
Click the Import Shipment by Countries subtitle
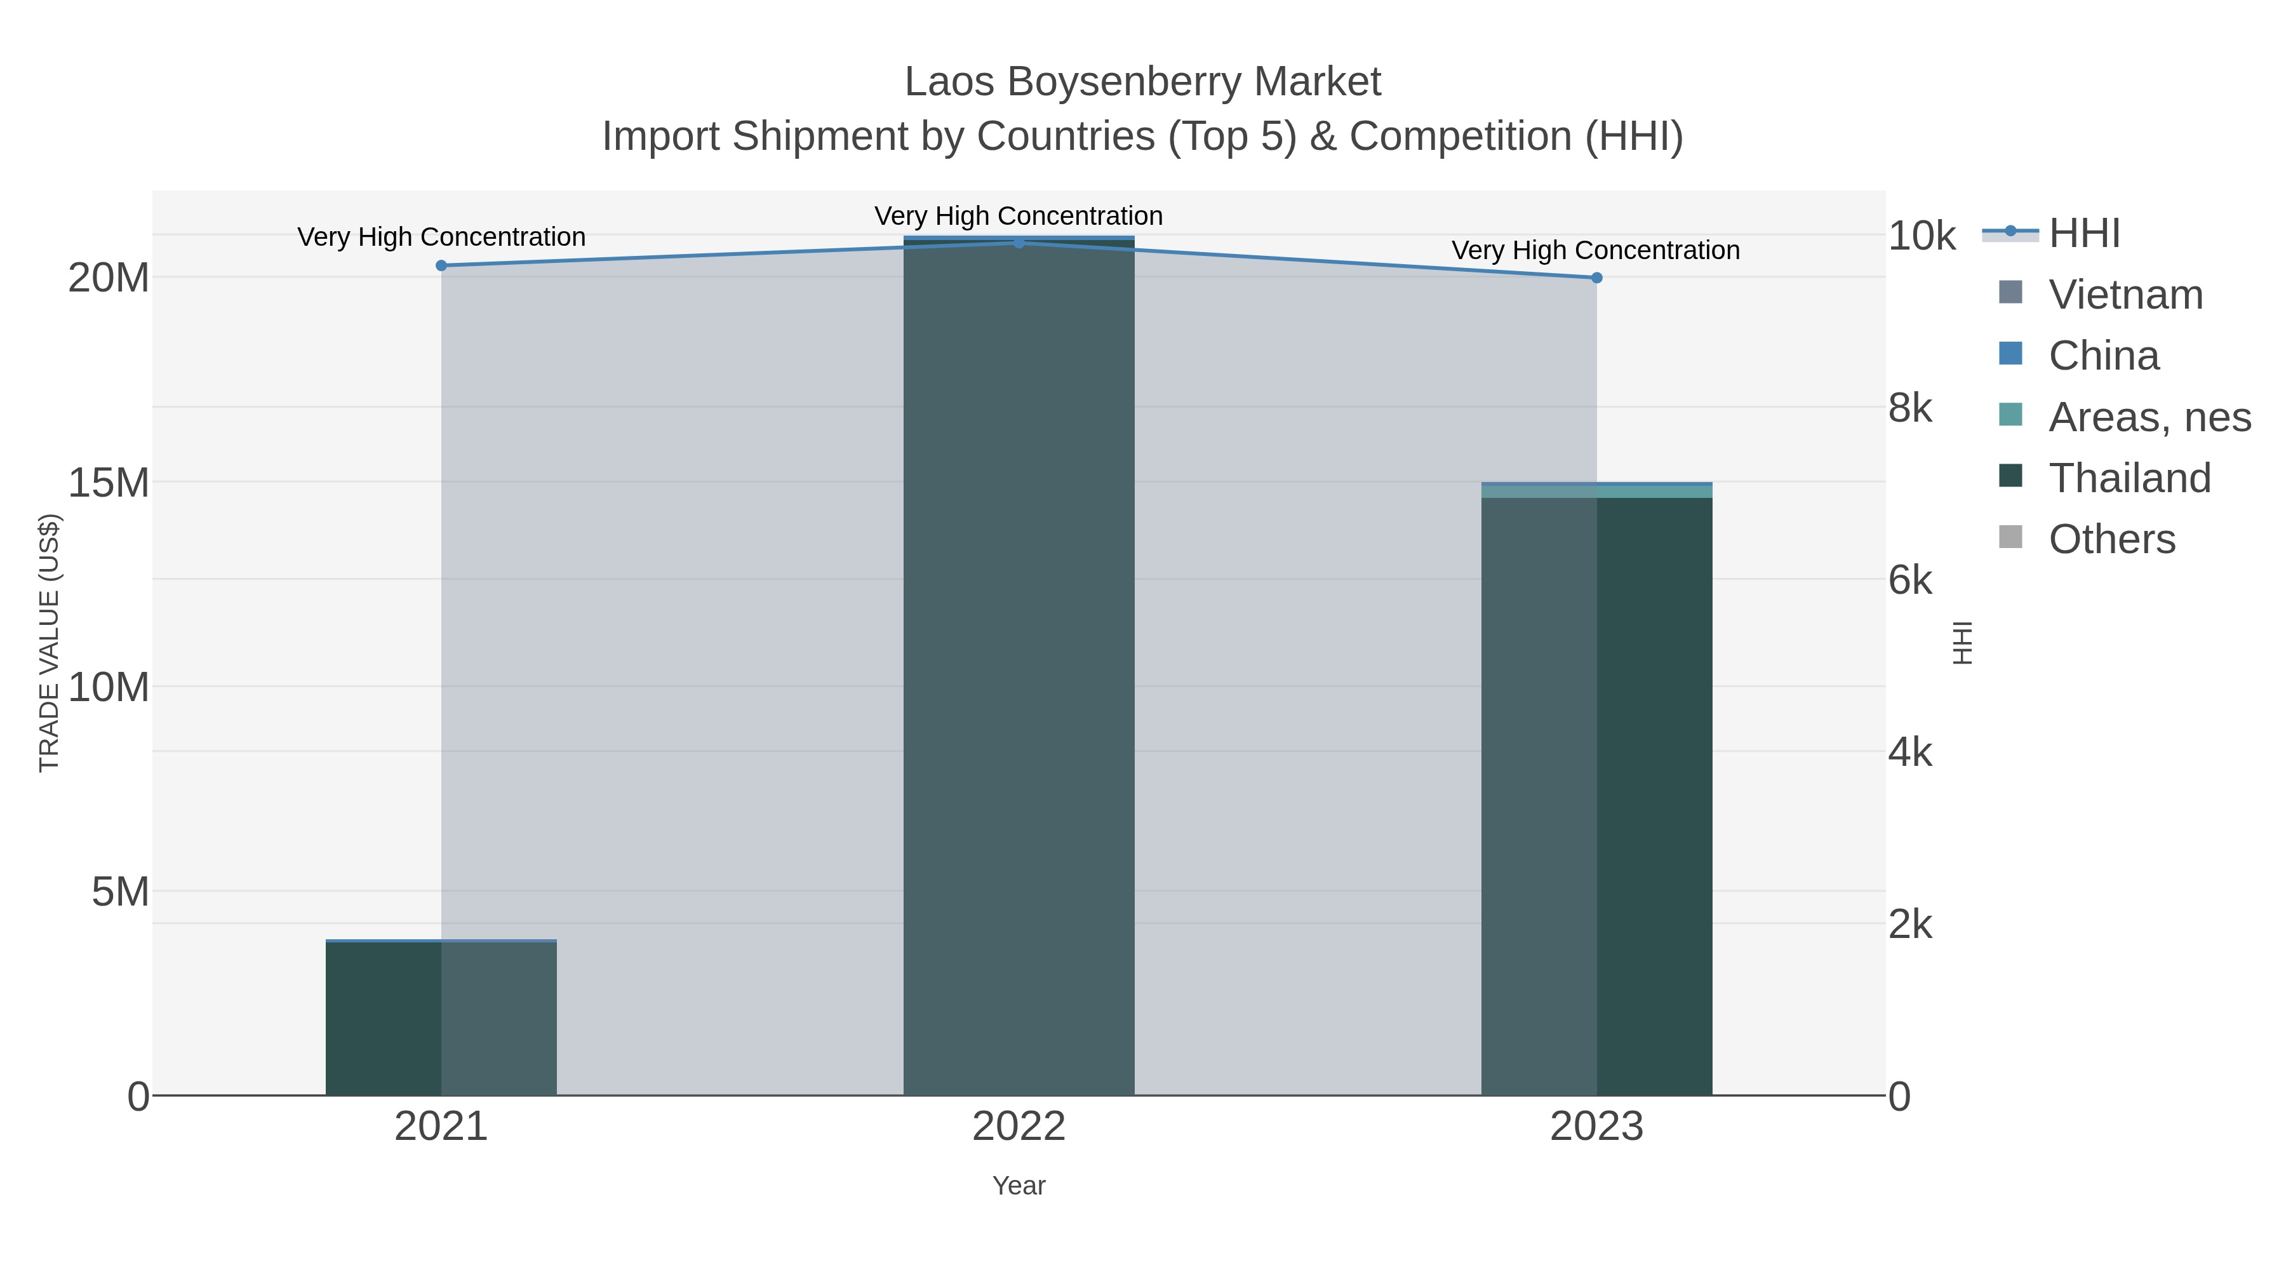(x=1143, y=137)
